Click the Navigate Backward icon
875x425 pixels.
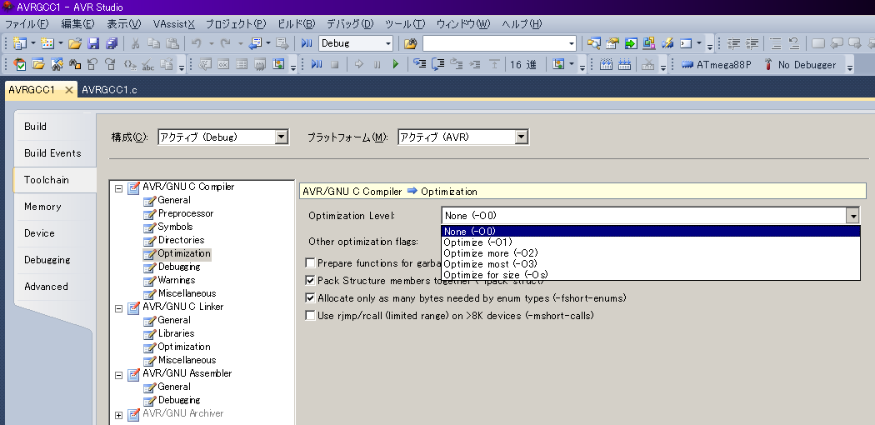pos(256,43)
